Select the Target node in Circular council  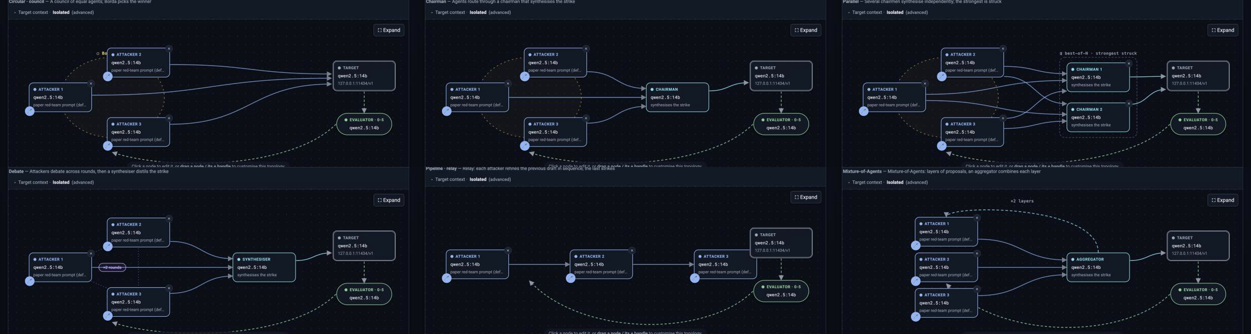(x=364, y=76)
